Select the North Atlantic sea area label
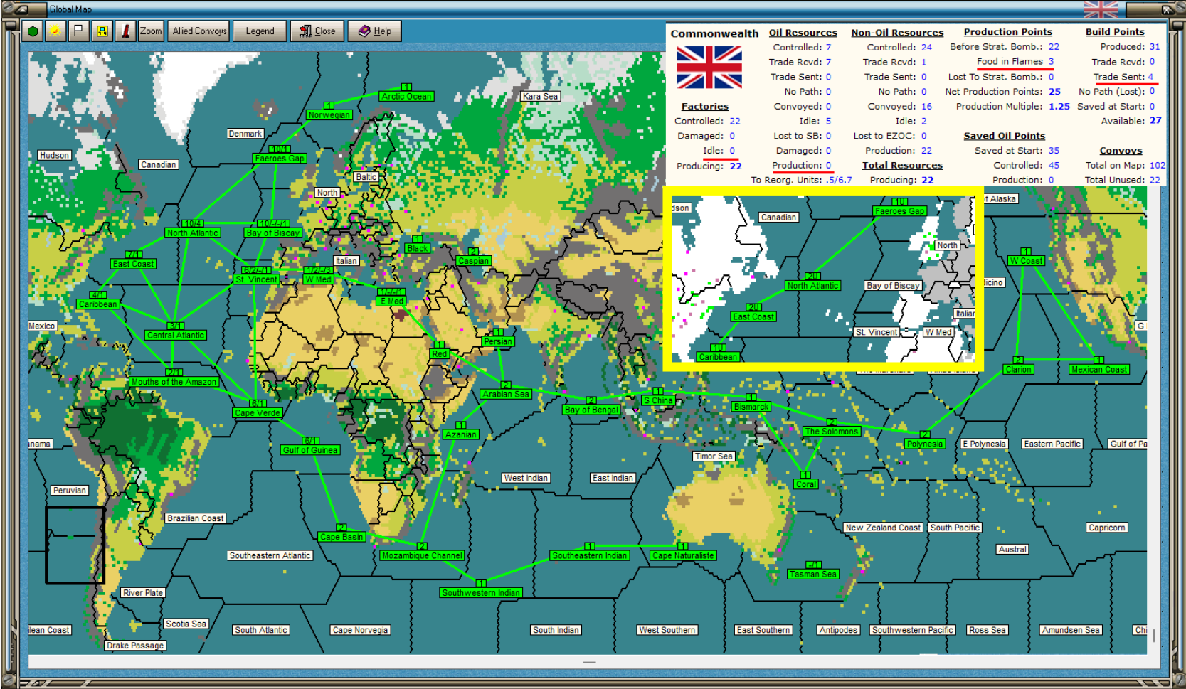Screen dimensions: 1186x689 coord(193,233)
